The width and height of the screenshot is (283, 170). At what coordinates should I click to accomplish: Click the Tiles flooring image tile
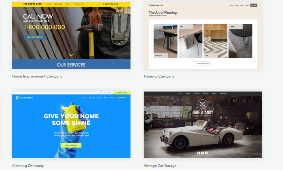click(x=215, y=41)
